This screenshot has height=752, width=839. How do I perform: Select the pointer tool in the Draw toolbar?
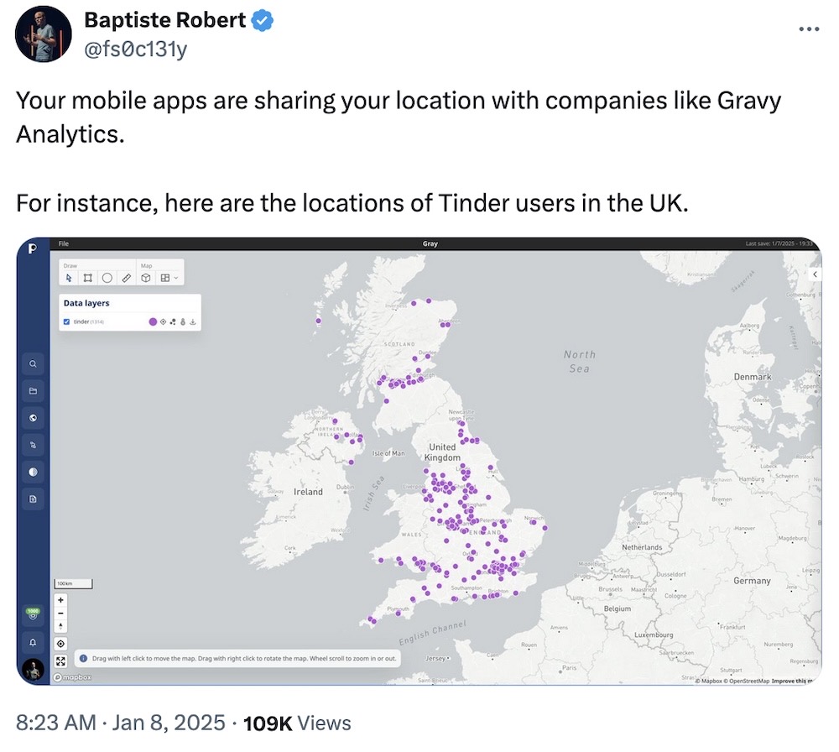pos(69,277)
